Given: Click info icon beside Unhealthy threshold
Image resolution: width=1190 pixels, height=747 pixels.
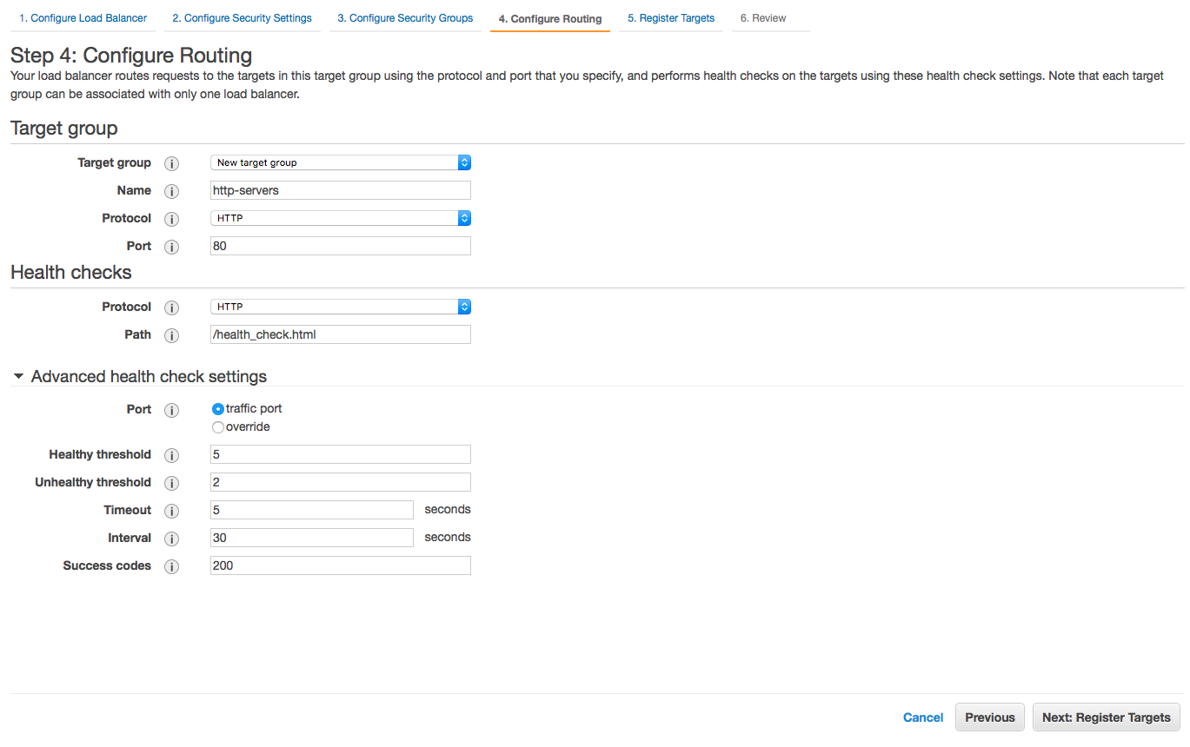Looking at the screenshot, I should (172, 483).
